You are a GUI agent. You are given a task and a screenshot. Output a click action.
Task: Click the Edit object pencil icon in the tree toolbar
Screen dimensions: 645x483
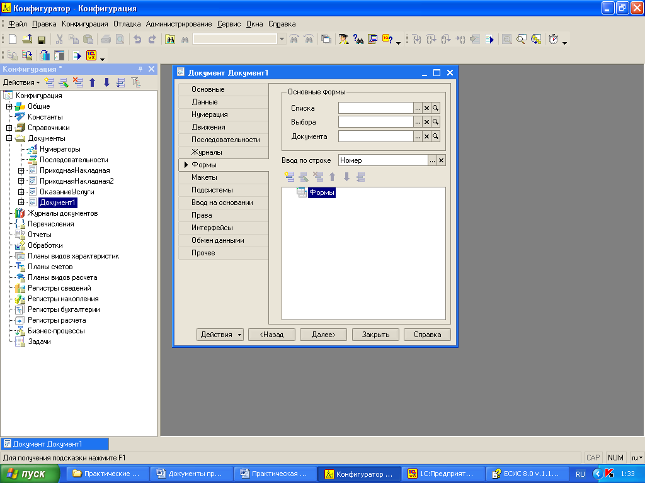[x=64, y=82]
